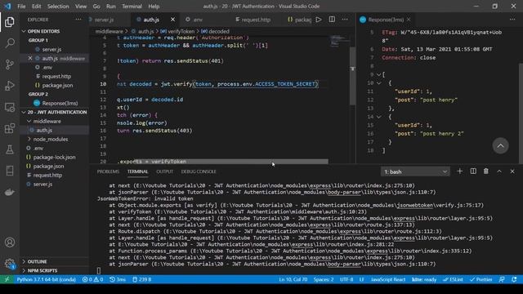Image resolution: width=523 pixels, height=294 pixels.
Task: Click the code minimap thumbnail
Action: (340, 40)
